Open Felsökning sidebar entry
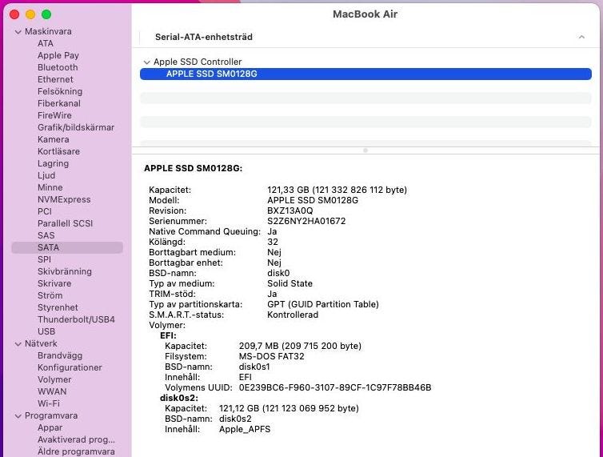This screenshot has width=603, height=457. [60, 91]
